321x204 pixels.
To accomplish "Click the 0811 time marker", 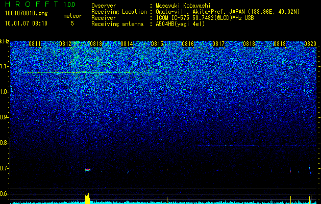I will (35, 44).
